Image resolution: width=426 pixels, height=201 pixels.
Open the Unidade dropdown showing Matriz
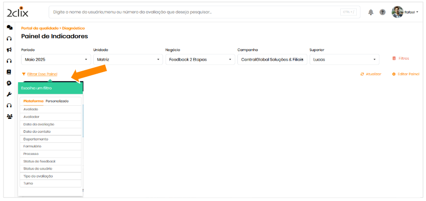tap(127, 60)
